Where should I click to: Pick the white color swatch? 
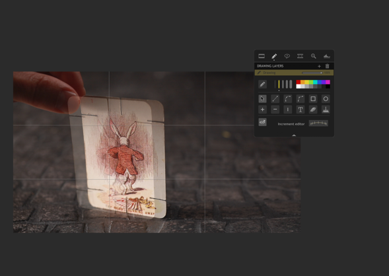[x=299, y=86]
